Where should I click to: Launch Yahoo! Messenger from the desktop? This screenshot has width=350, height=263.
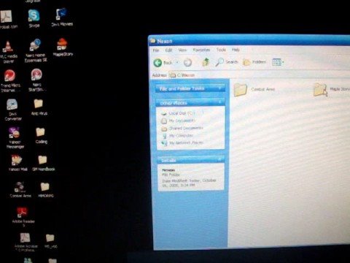pyautogui.click(x=15, y=137)
